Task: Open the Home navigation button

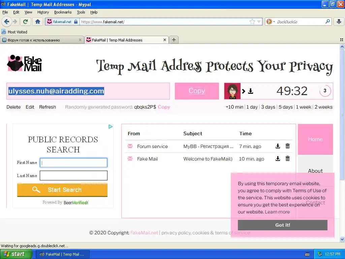Action: click(315, 139)
